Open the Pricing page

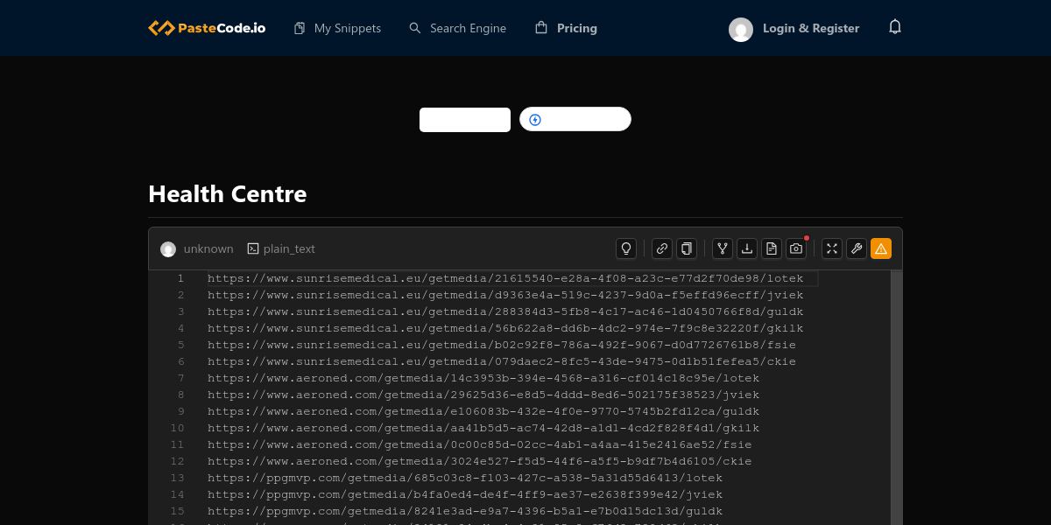point(566,28)
